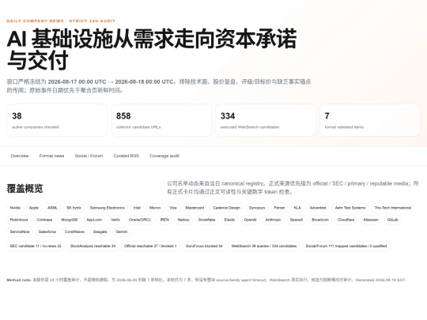Click the Ferrari chip
427x320 pixels.
point(279,208)
